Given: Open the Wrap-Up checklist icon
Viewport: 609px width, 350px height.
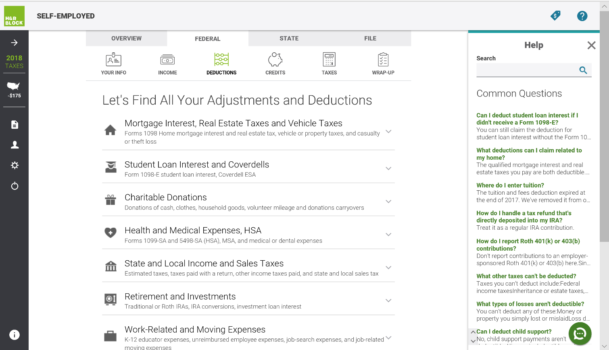Looking at the screenshot, I should pyautogui.click(x=383, y=59).
